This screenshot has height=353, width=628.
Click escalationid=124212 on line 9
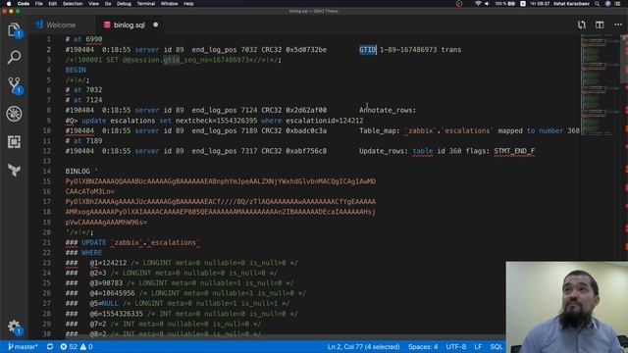325,121
